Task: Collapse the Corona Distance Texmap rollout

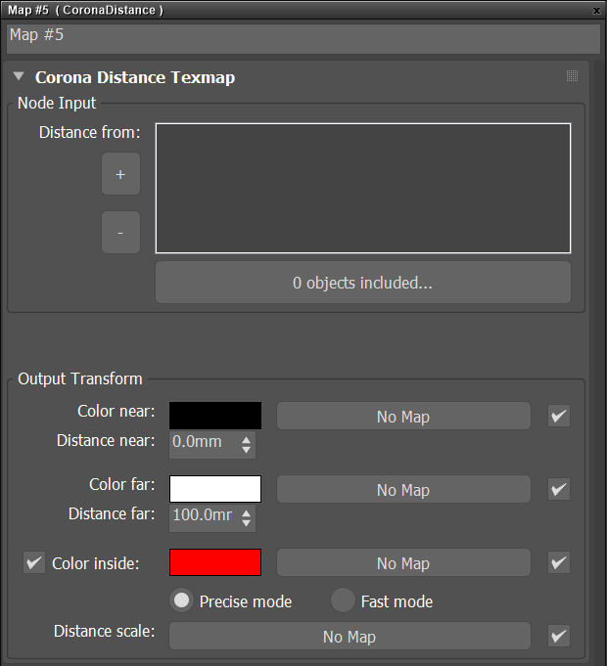Action: point(19,76)
